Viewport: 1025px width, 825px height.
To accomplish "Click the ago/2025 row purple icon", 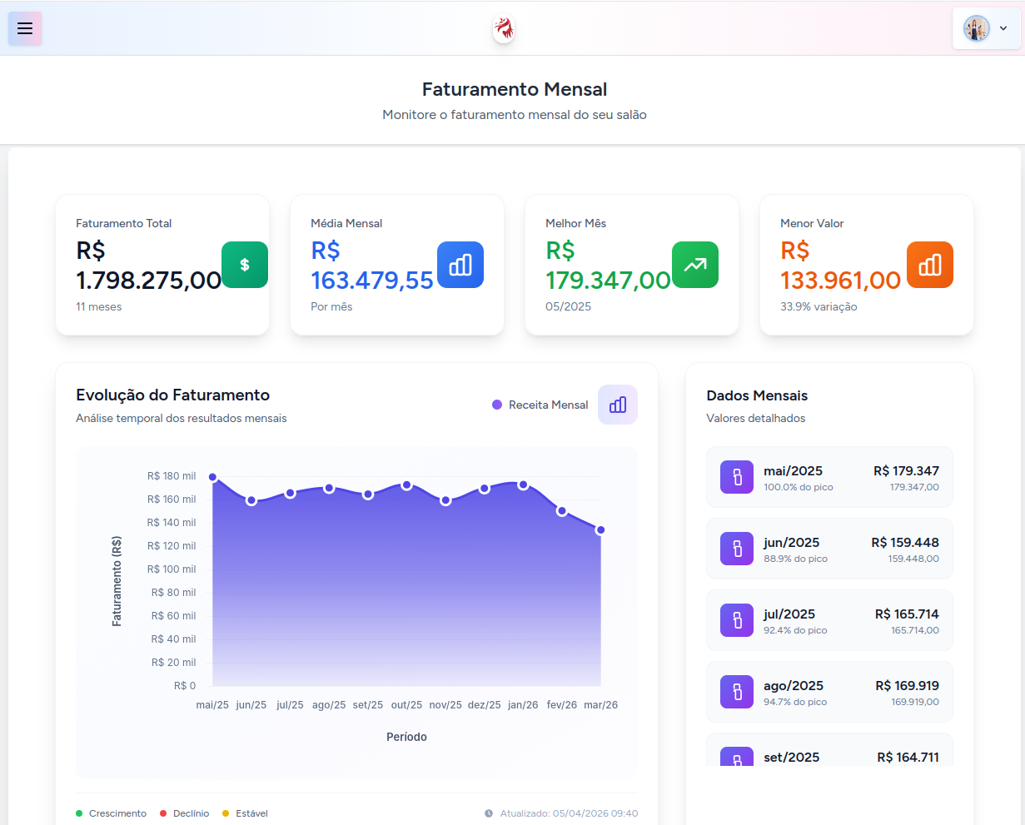I will pyautogui.click(x=737, y=692).
